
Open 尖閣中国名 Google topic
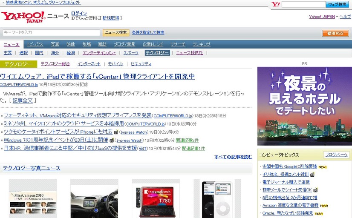[x=289, y=166]
